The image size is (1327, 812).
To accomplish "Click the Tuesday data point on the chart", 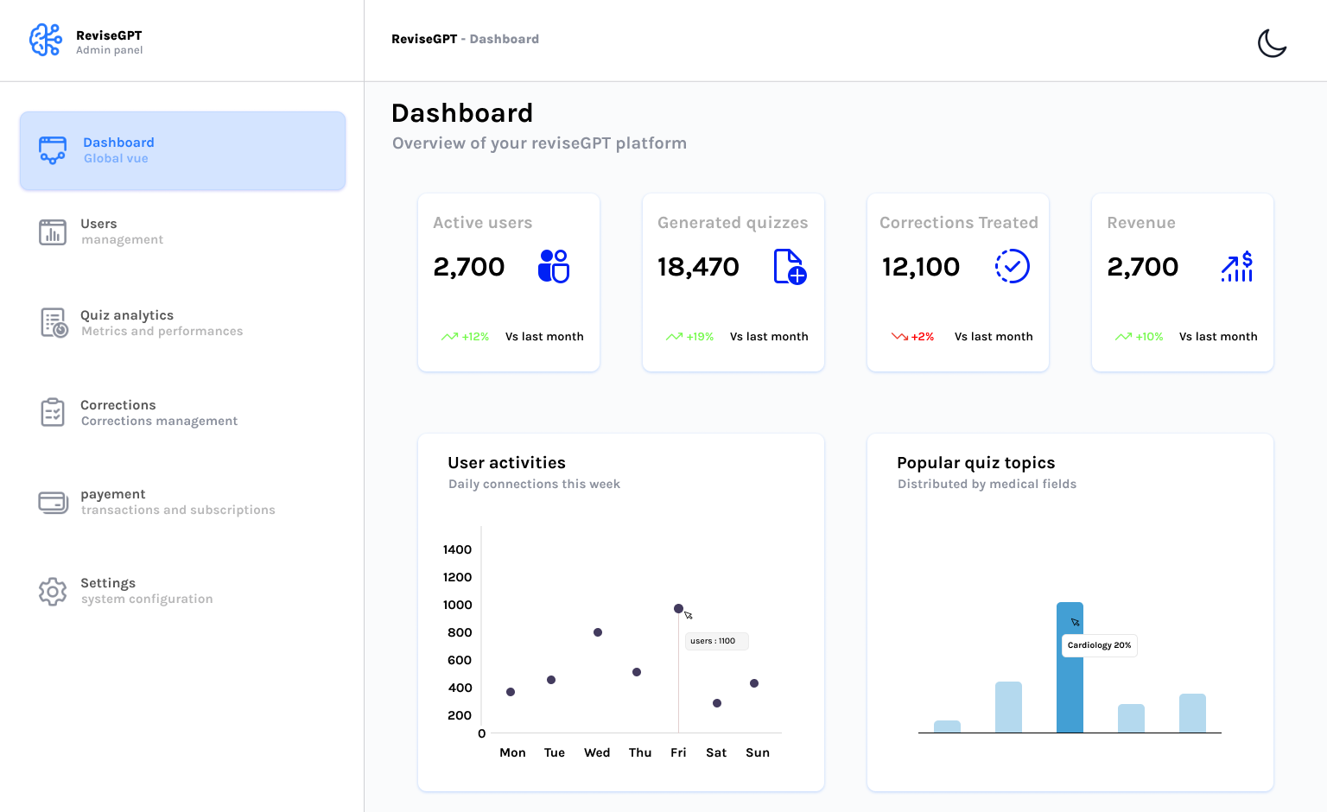I will pos(551,680).
